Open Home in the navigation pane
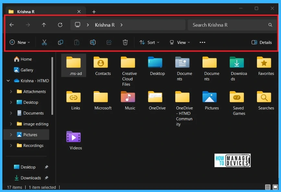The width and height of the screenshot is (281, 192). click(23, 59)
